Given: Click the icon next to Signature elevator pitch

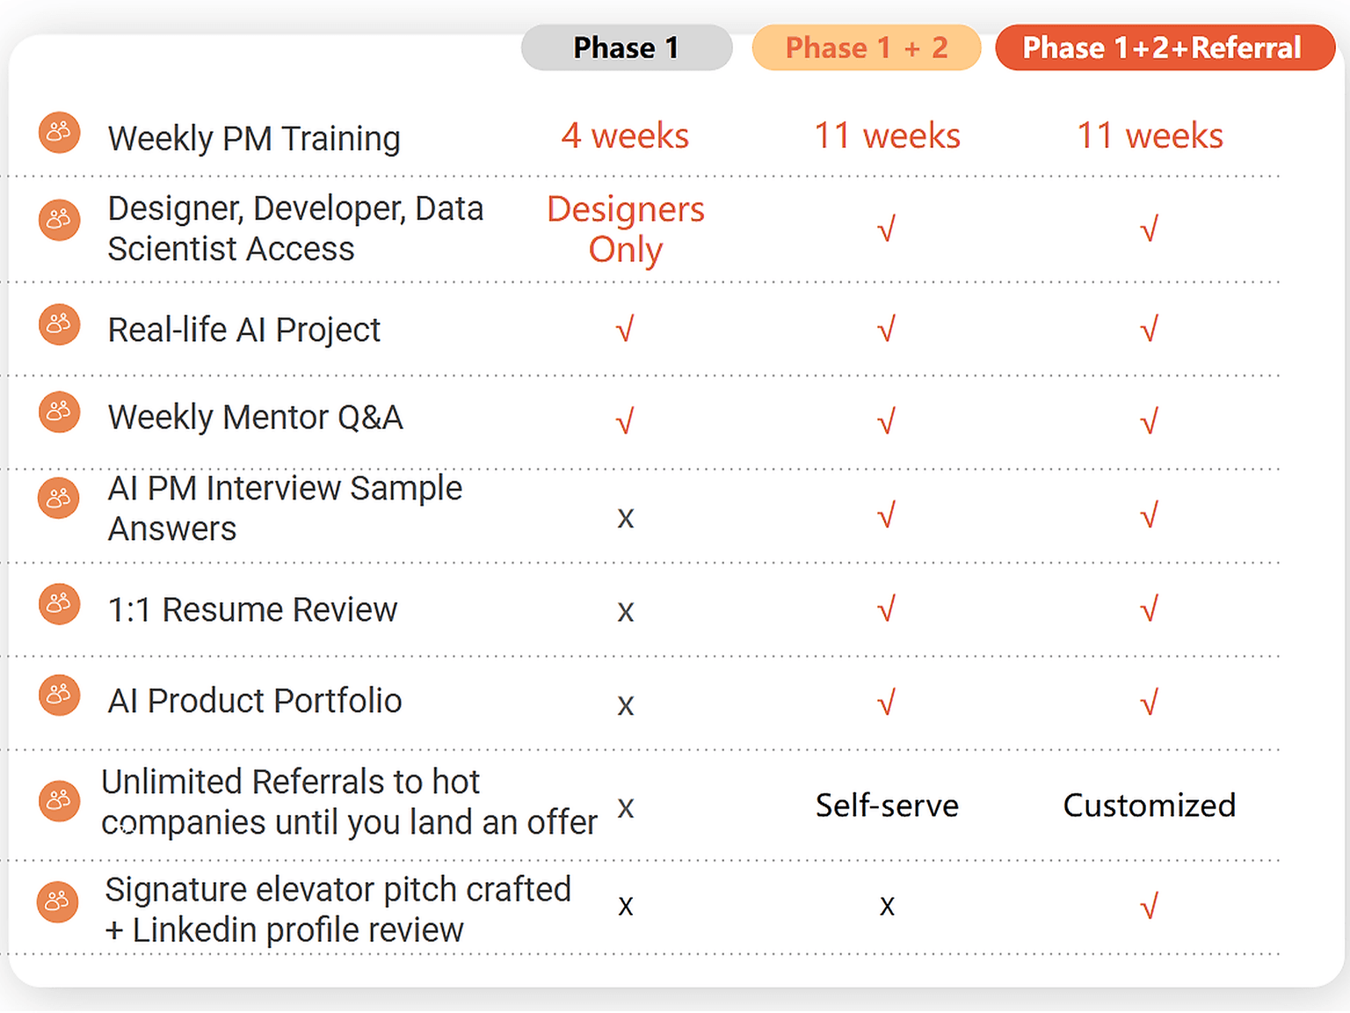Looking at the screenshot, I should tap(58, 902).
